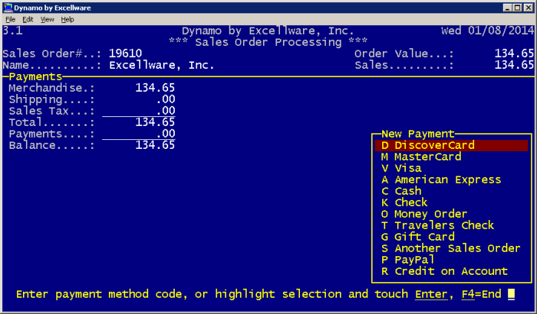Click the Balance label
This screenshot has height=314, width=537.
point(51,145)
